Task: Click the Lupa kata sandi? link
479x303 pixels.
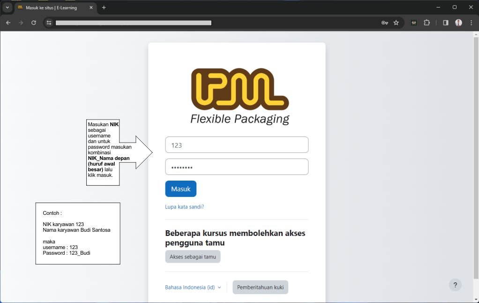Action: [x=184, y=207]
